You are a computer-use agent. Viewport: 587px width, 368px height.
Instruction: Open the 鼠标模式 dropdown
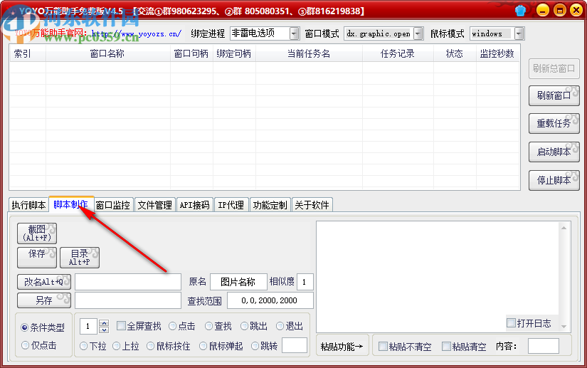pos(519,33)
